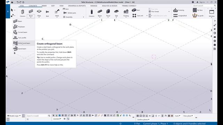Select the Plate tool in Steel ribbon
Image resolution: width=223 pixels, height=125 pixels.
(39, 13)
